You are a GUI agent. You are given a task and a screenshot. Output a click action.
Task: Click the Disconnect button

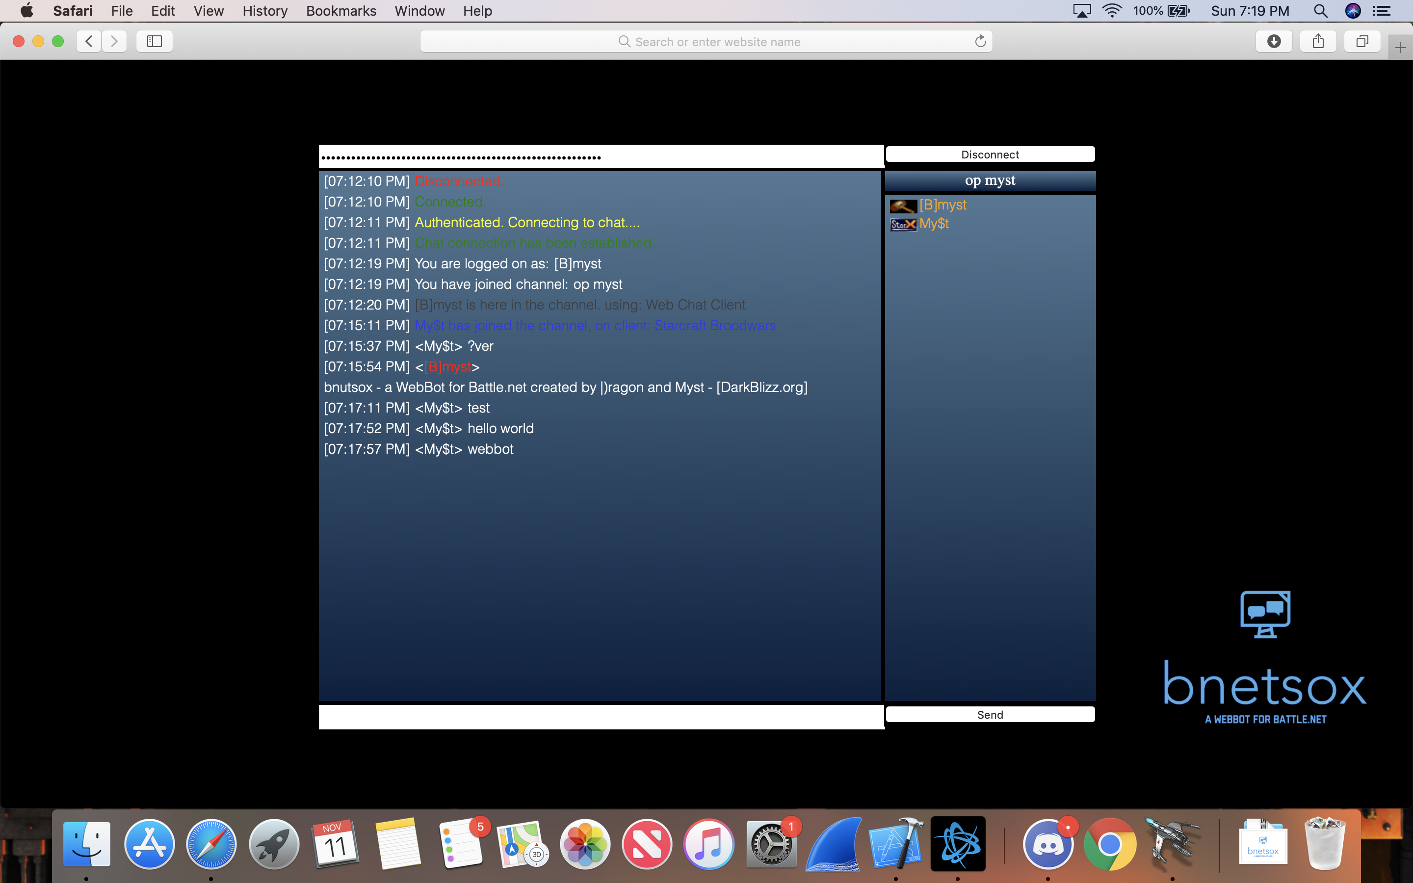(x=990, y=154)
